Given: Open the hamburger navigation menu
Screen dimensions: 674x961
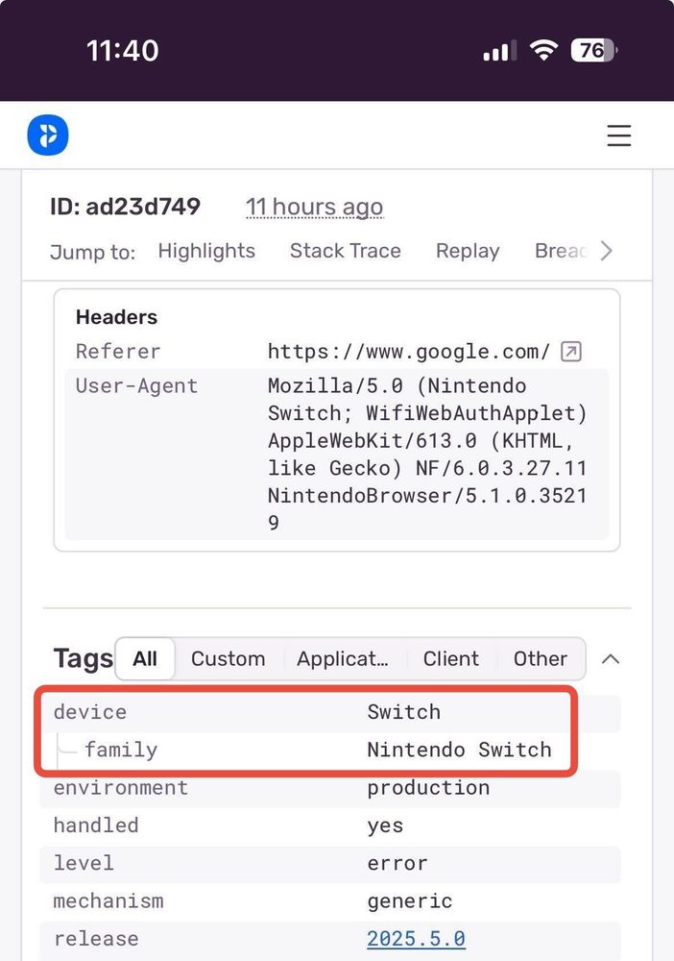Looking at the screenshot, I should [619, 136].
